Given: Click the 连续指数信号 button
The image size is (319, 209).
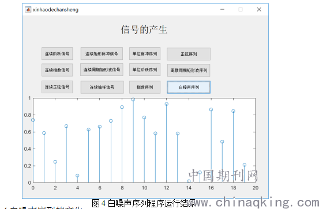Looking at the screenshot, I should [x=57, y=70].
